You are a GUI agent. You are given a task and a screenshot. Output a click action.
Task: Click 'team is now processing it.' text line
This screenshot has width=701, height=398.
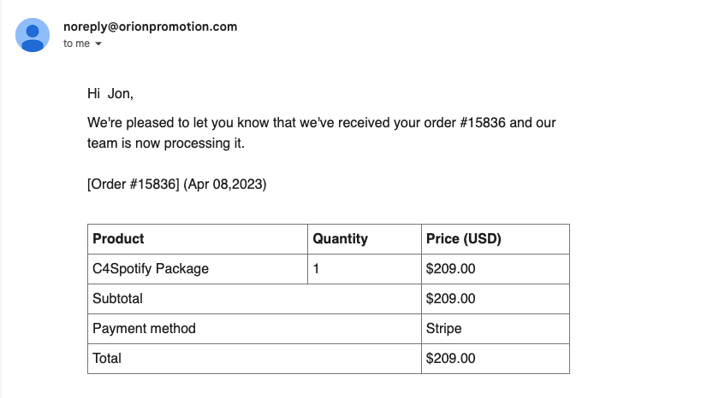[166, 143]
